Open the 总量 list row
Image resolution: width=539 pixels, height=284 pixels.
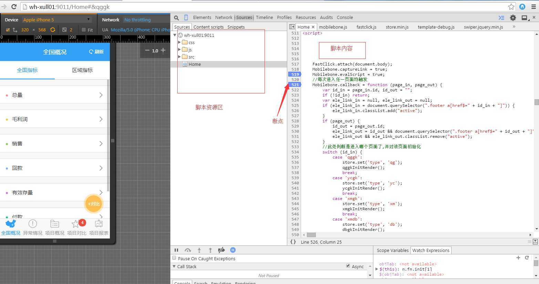coord(55,95)
